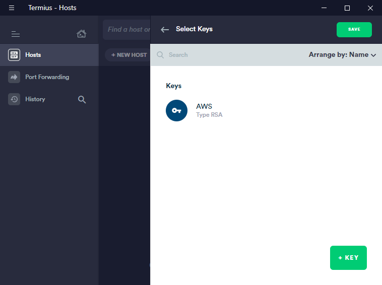Click the Hosts server icon

(x=14, y=55)
